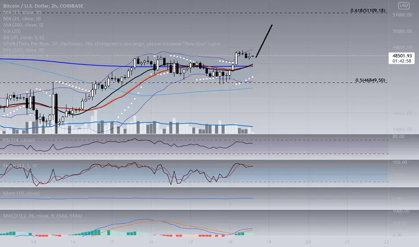Click date 14 on the time axis
This screenshot has height=247, width=419.
[x=73, y=242]
